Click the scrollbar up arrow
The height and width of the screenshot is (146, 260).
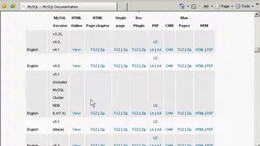pos(256,14)
